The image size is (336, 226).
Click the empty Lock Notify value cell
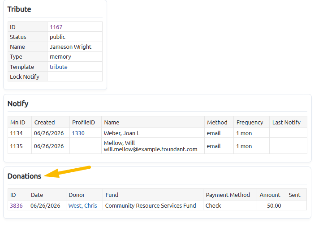click(74, 77)
